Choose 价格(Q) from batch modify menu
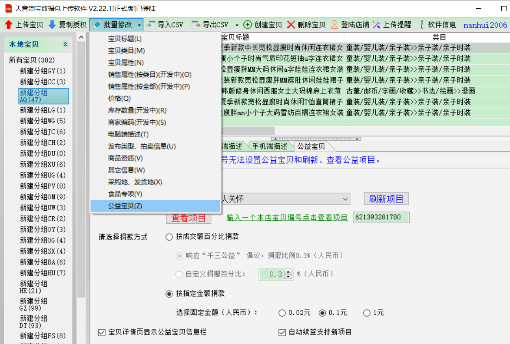 [x=119, y=99]
